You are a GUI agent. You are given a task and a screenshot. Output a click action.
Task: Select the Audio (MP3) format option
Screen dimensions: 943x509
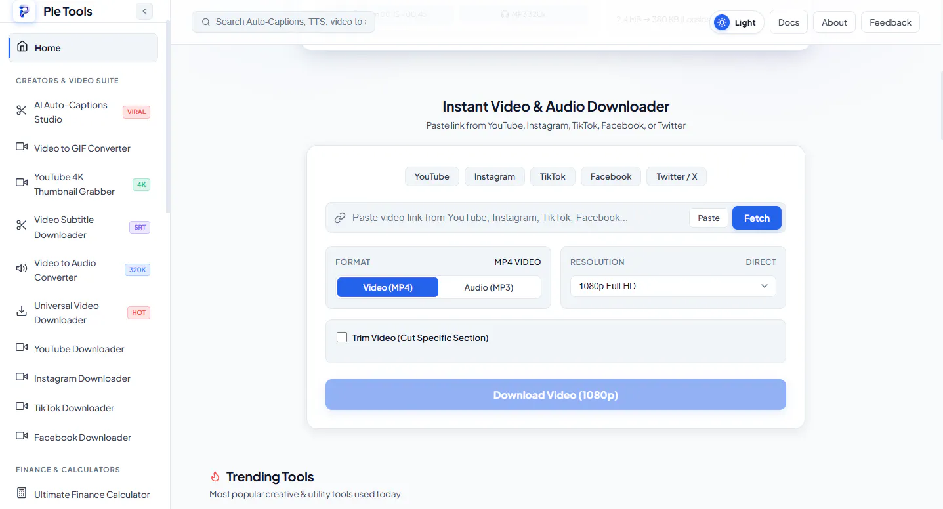[489, 287]
